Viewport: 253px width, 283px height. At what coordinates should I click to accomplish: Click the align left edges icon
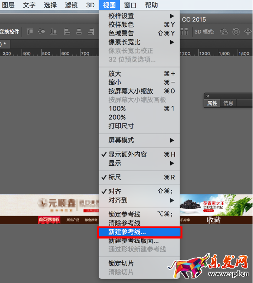click(67, 32)
